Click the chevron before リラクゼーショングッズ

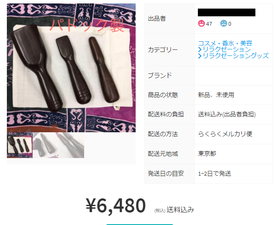click(x=200, y=56)
